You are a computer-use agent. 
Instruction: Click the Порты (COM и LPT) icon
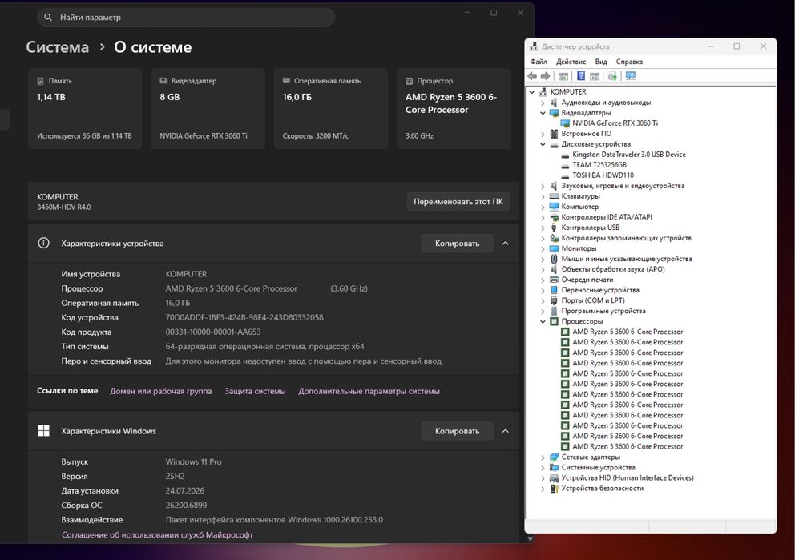554,300
